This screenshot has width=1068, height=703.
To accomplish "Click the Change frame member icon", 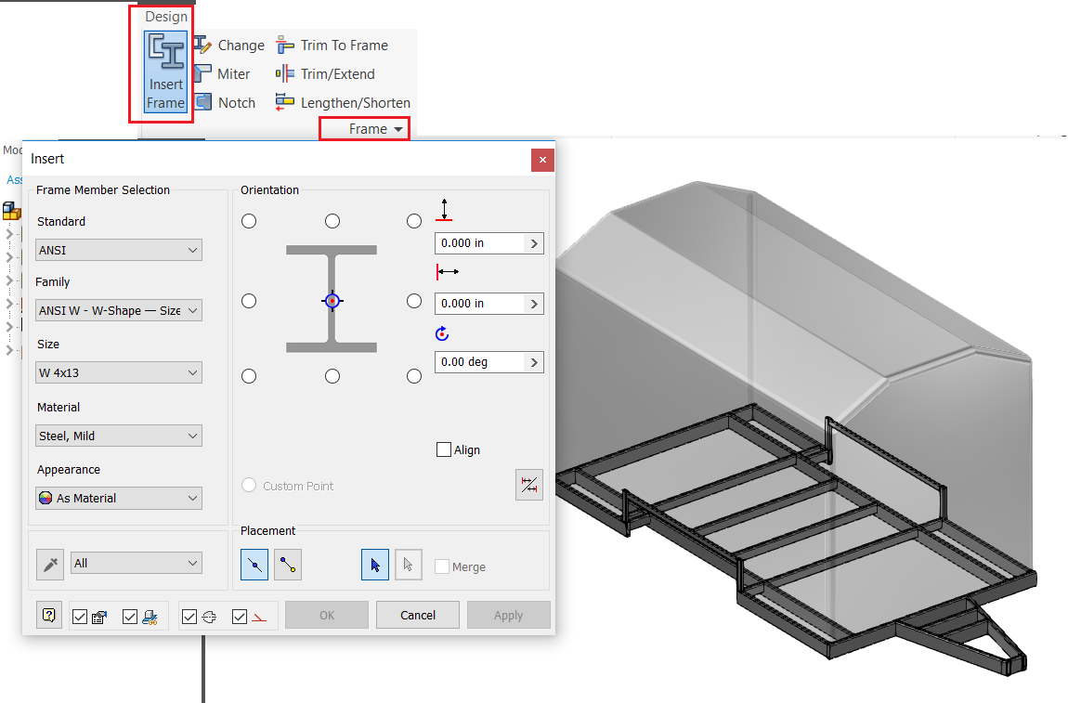I will [x=229, y=45].
